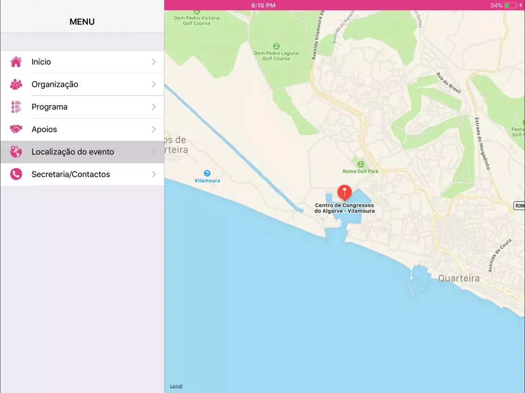The image size is (525, 393).
Task: Open Secretaria/Contactos from the menu
Action: point(82,174)
